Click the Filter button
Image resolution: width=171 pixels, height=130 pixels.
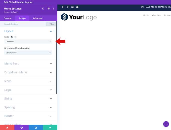51,24
